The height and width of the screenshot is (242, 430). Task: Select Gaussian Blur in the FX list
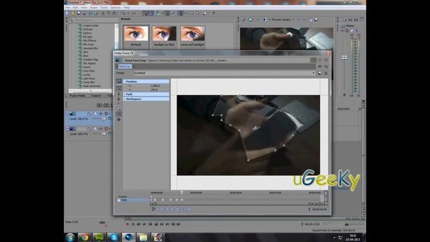click(90, 48)
